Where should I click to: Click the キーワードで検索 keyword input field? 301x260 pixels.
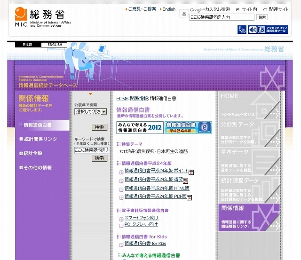(x=91, y=150)
